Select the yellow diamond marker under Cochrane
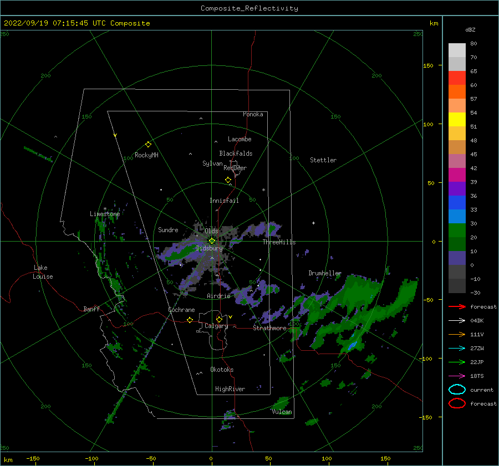This screenshot has height=466, width=499. coord(190,320)
